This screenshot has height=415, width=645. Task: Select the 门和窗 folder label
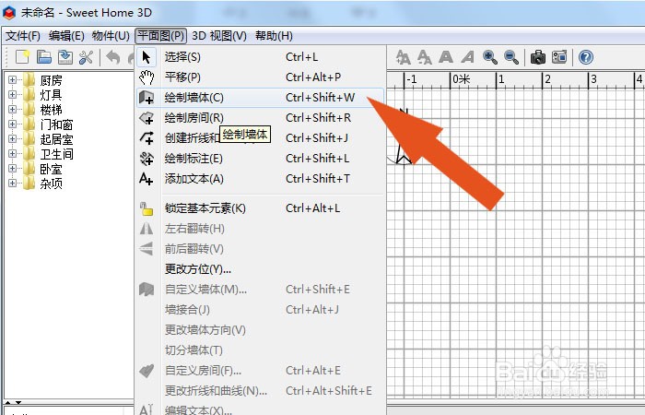click(x=57, y=125)
